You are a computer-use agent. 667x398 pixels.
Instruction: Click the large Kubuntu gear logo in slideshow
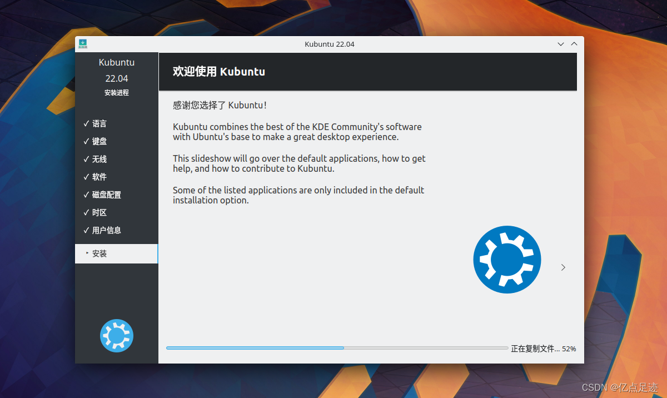[507, 260]
